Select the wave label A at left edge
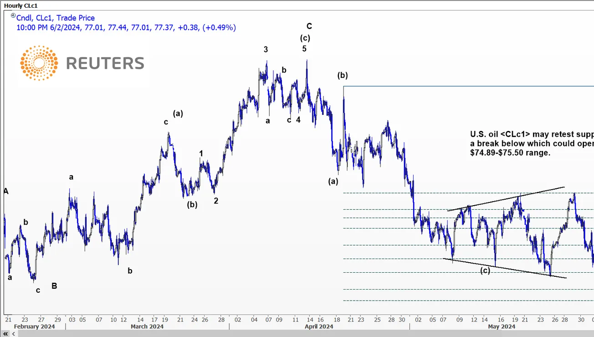This screenshot has height=337, width=594. pyautogui.click(x=6, y=191)
